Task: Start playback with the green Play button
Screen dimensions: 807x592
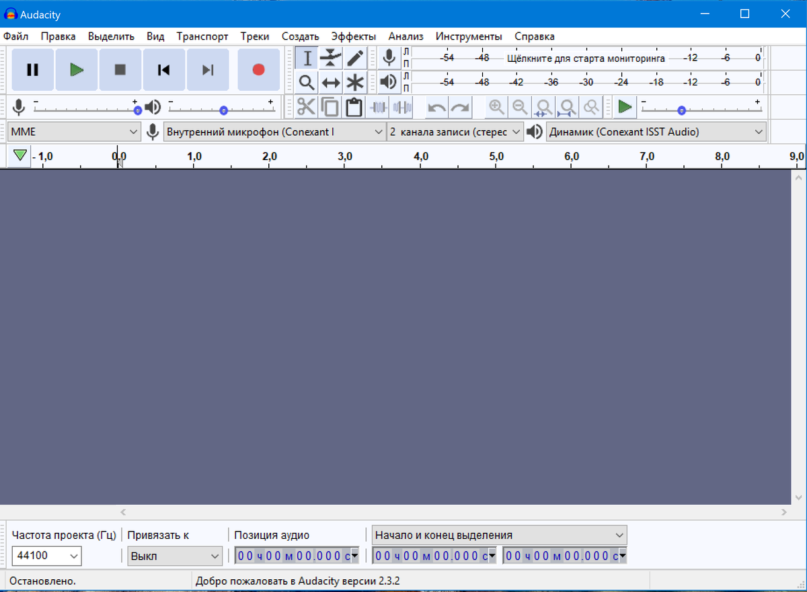Action: [x=77, y=69]
